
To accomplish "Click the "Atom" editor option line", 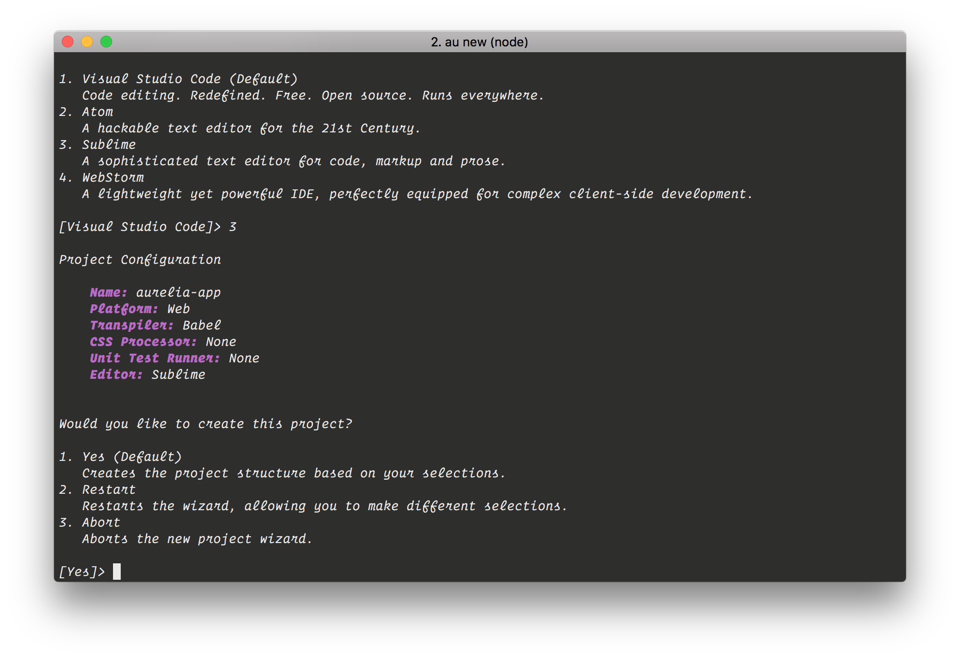I will (x=98, y=112).
